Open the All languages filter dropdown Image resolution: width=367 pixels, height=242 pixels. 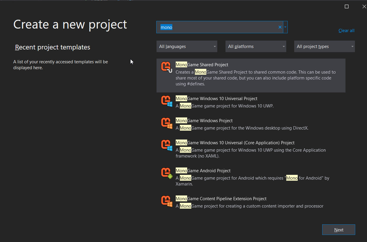point(187,47)
